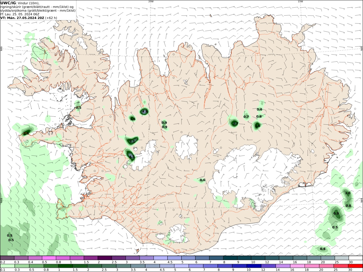The image size is (363, 272).
Task: Pick the bright pink 0.5 swatch, upper legend
Action: pyautogui.click(x=49, y=258)
